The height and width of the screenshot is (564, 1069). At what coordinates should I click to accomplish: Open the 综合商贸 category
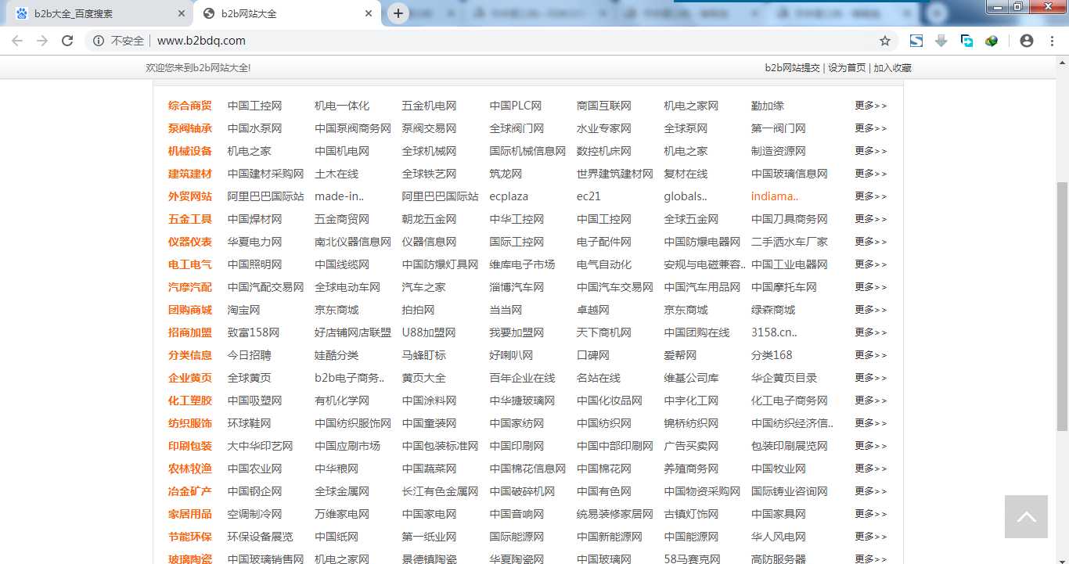[190, 106]
